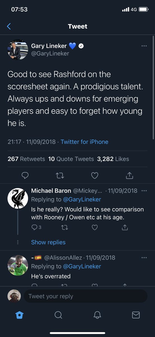
Task: Open three-dot menu on Gary Lineker's tweet
Action: 144,46
